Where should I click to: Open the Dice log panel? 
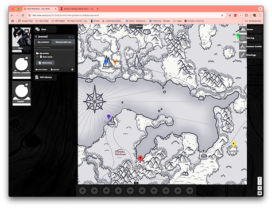(x=250, y=38)
